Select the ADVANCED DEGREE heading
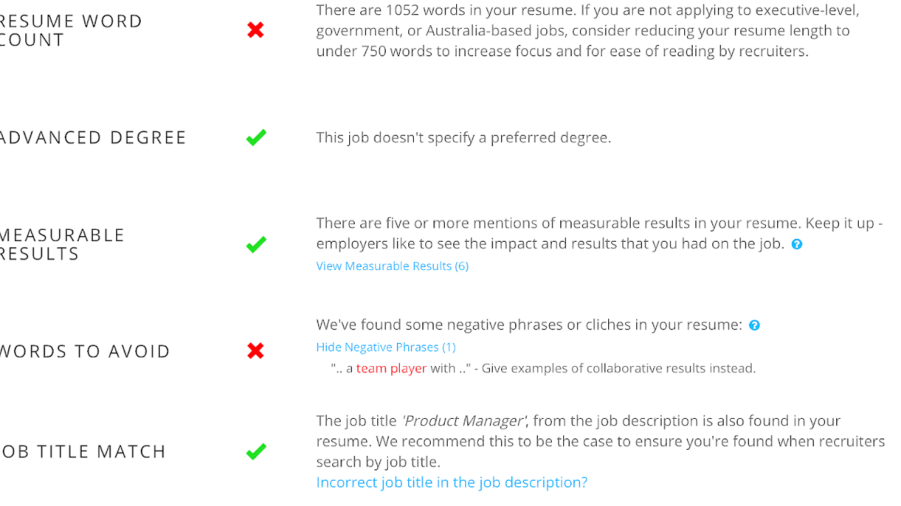This screenshot has width=901, height=506. click(94, 137)
